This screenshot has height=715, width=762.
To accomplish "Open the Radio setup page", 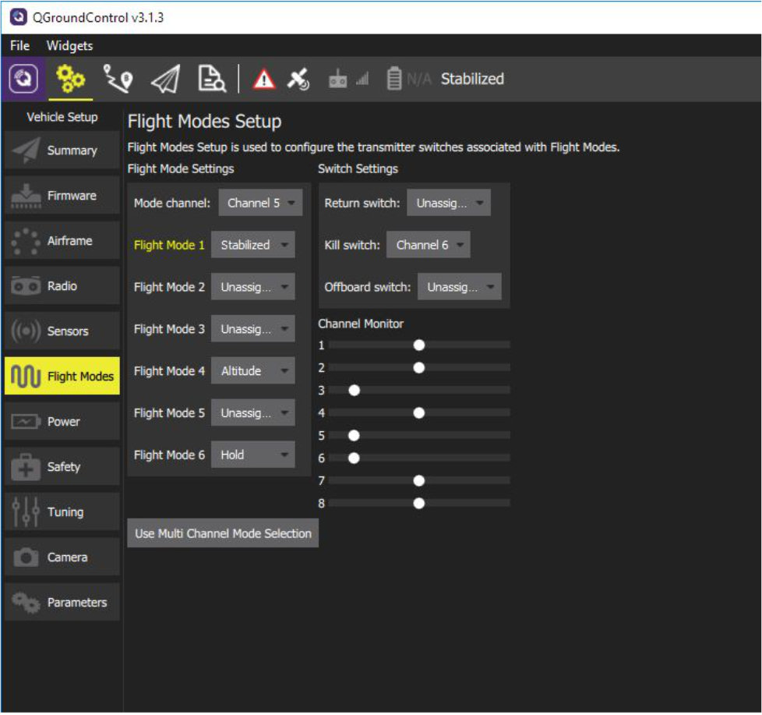I will click(62, 286).
